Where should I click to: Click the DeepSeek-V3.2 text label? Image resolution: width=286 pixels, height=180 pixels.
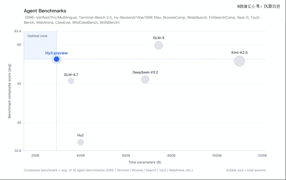[145, 72]
